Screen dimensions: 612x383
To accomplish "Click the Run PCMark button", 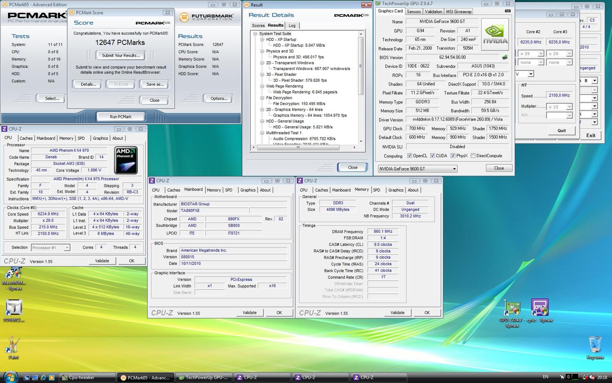I will [120, 117].
